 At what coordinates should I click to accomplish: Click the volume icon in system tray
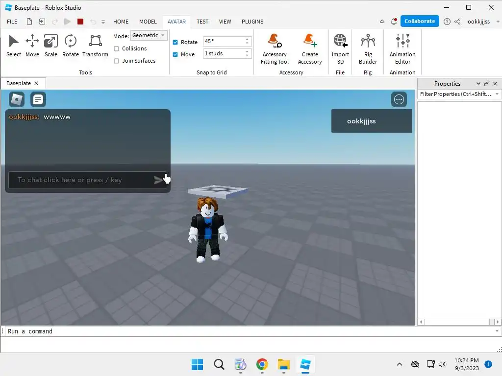pos(442,364)
